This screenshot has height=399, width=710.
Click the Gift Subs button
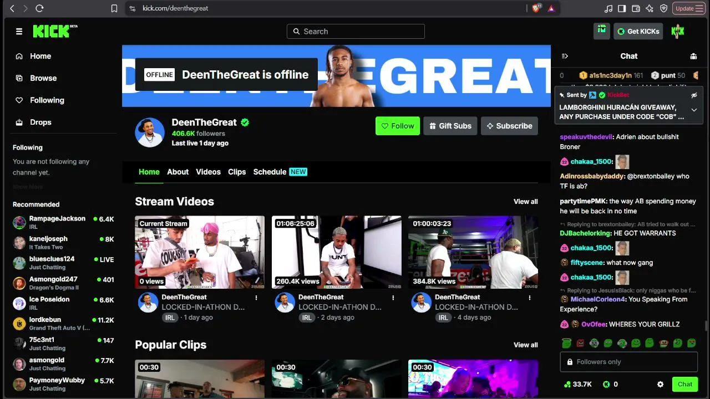click(450, 126)
